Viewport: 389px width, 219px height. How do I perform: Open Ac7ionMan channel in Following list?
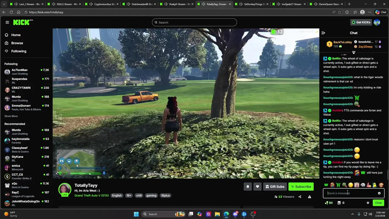pos(26,72)
